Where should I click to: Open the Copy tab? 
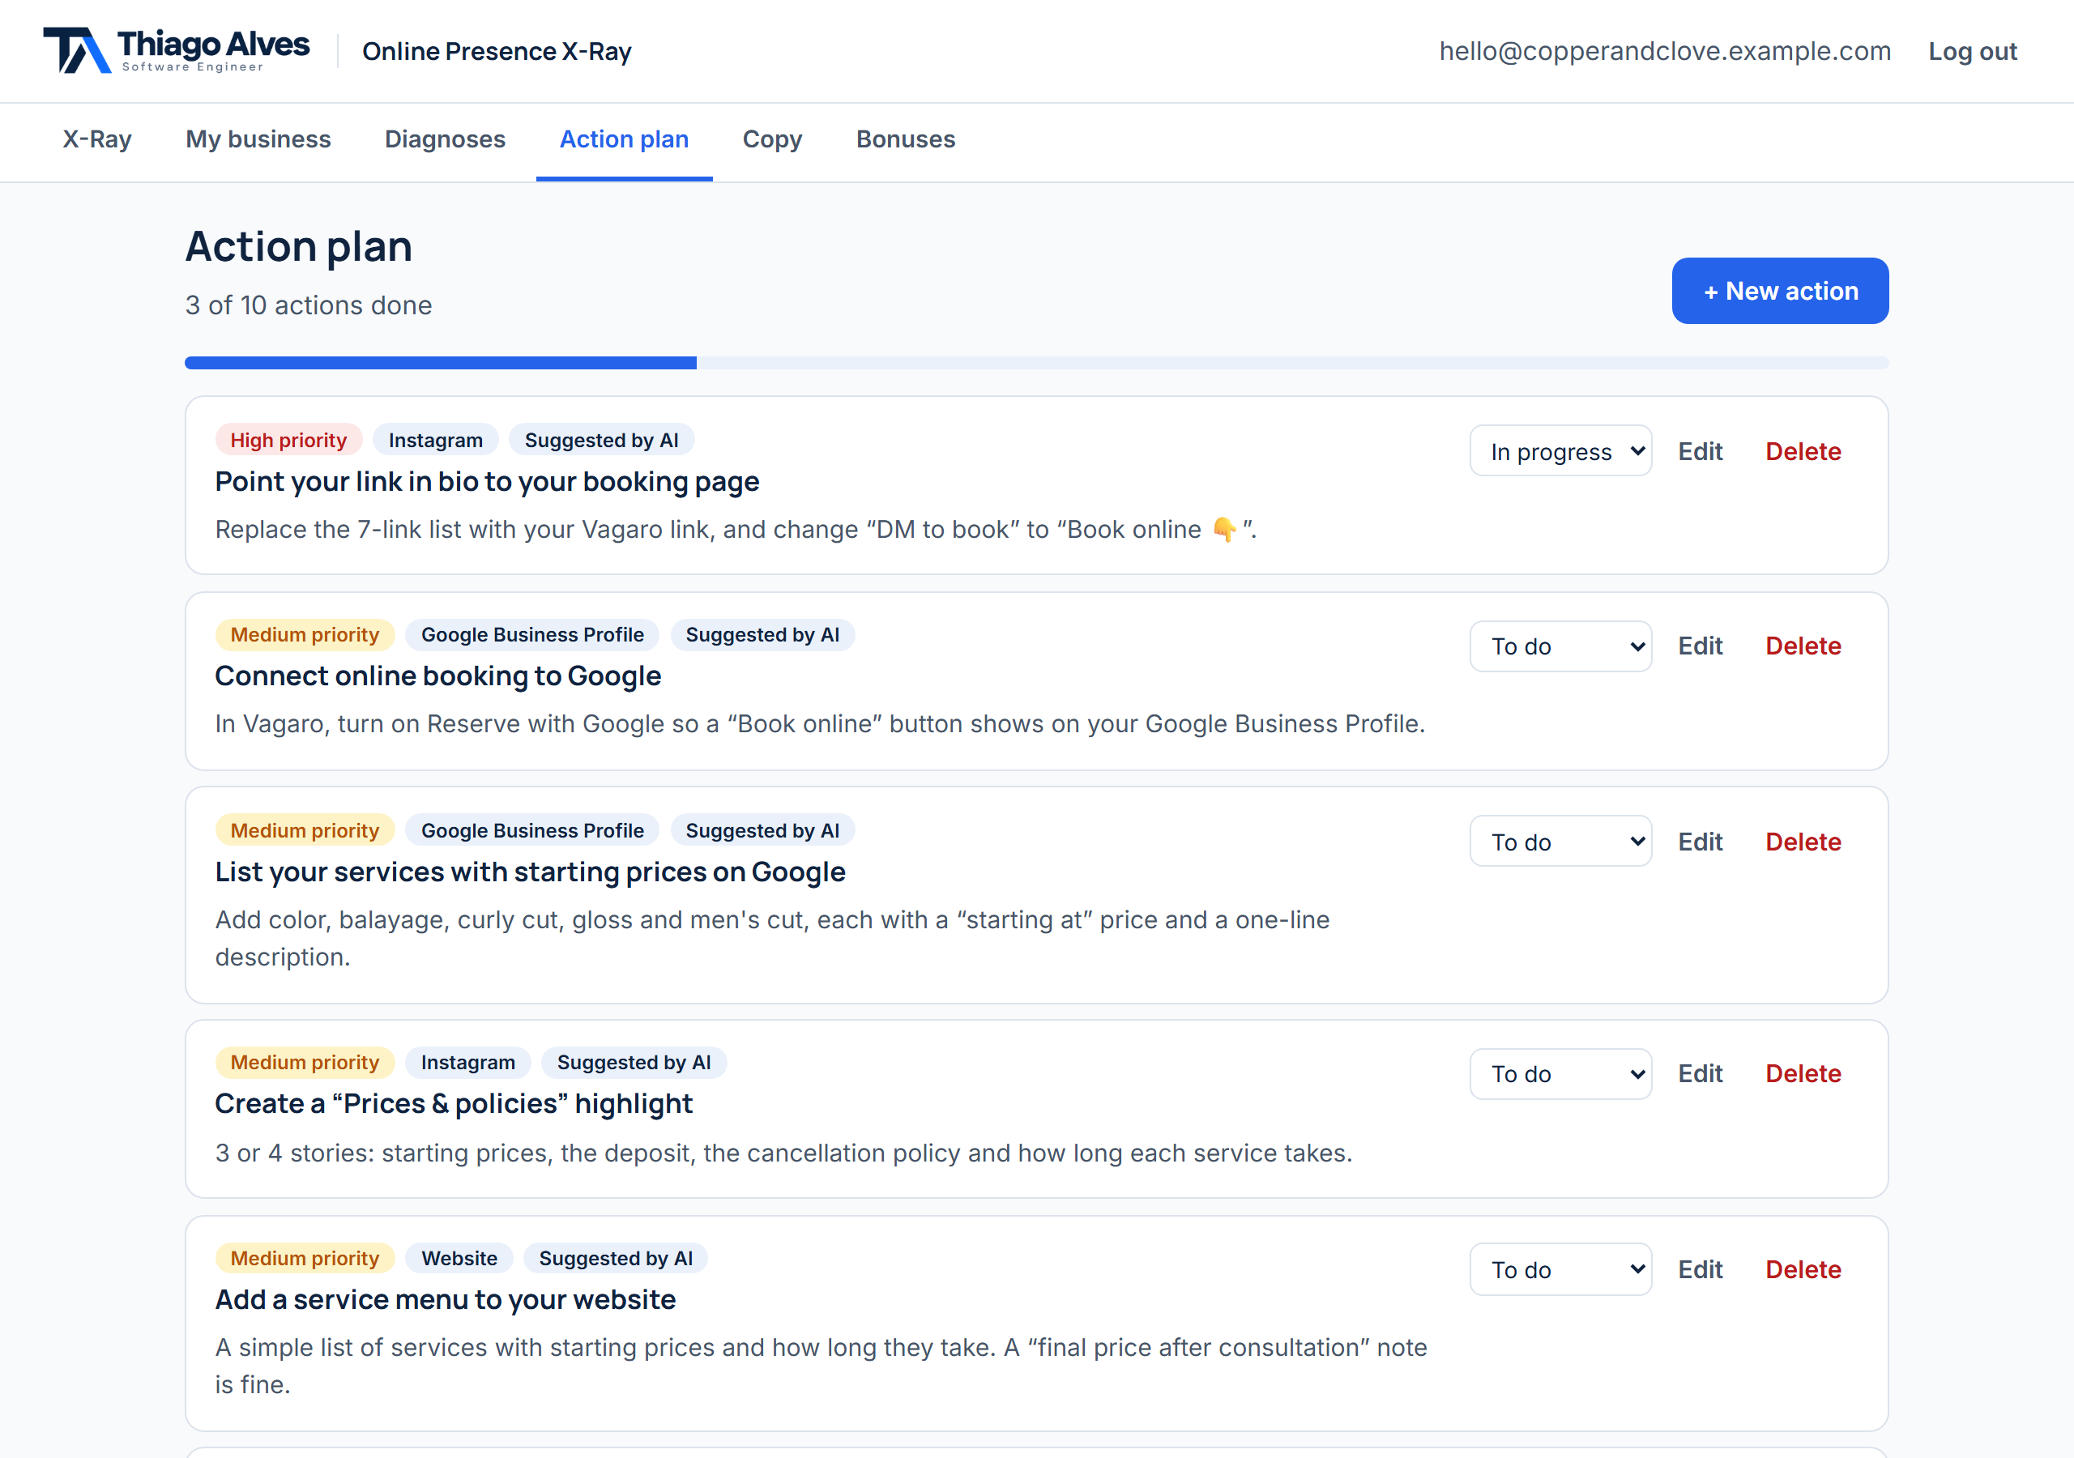click(x=772, y=139)
